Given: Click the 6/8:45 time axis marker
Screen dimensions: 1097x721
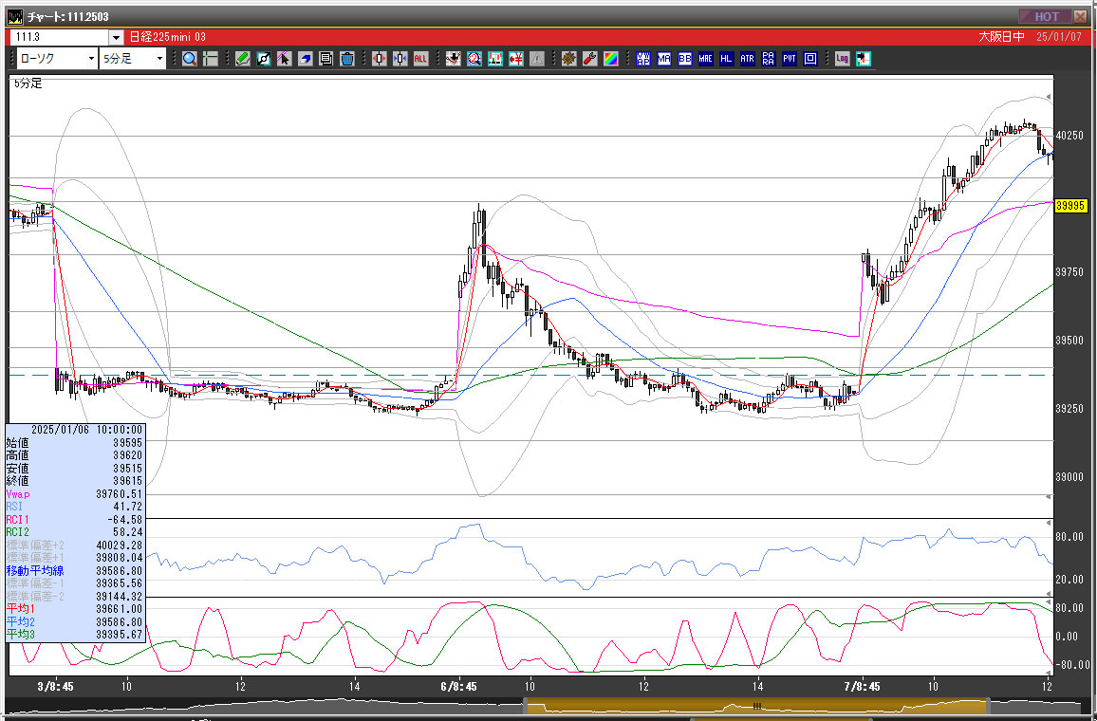Looking at the screenshot, I should [x=459, y=687].
